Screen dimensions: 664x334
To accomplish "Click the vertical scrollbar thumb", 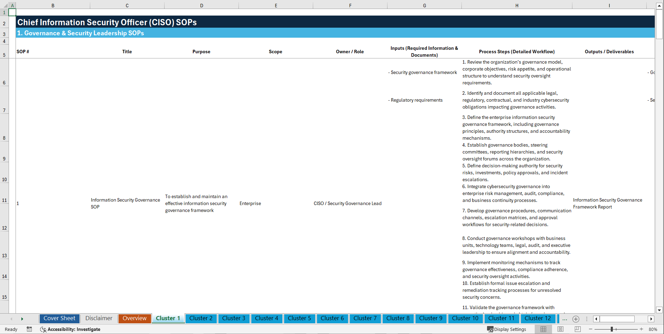I will coord(659,24).
